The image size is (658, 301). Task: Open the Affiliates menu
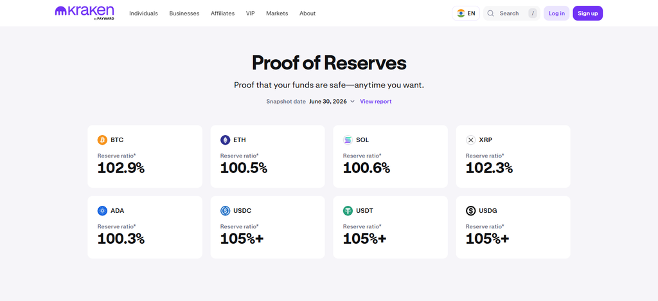pyautogui.click(x=223, y=14)
